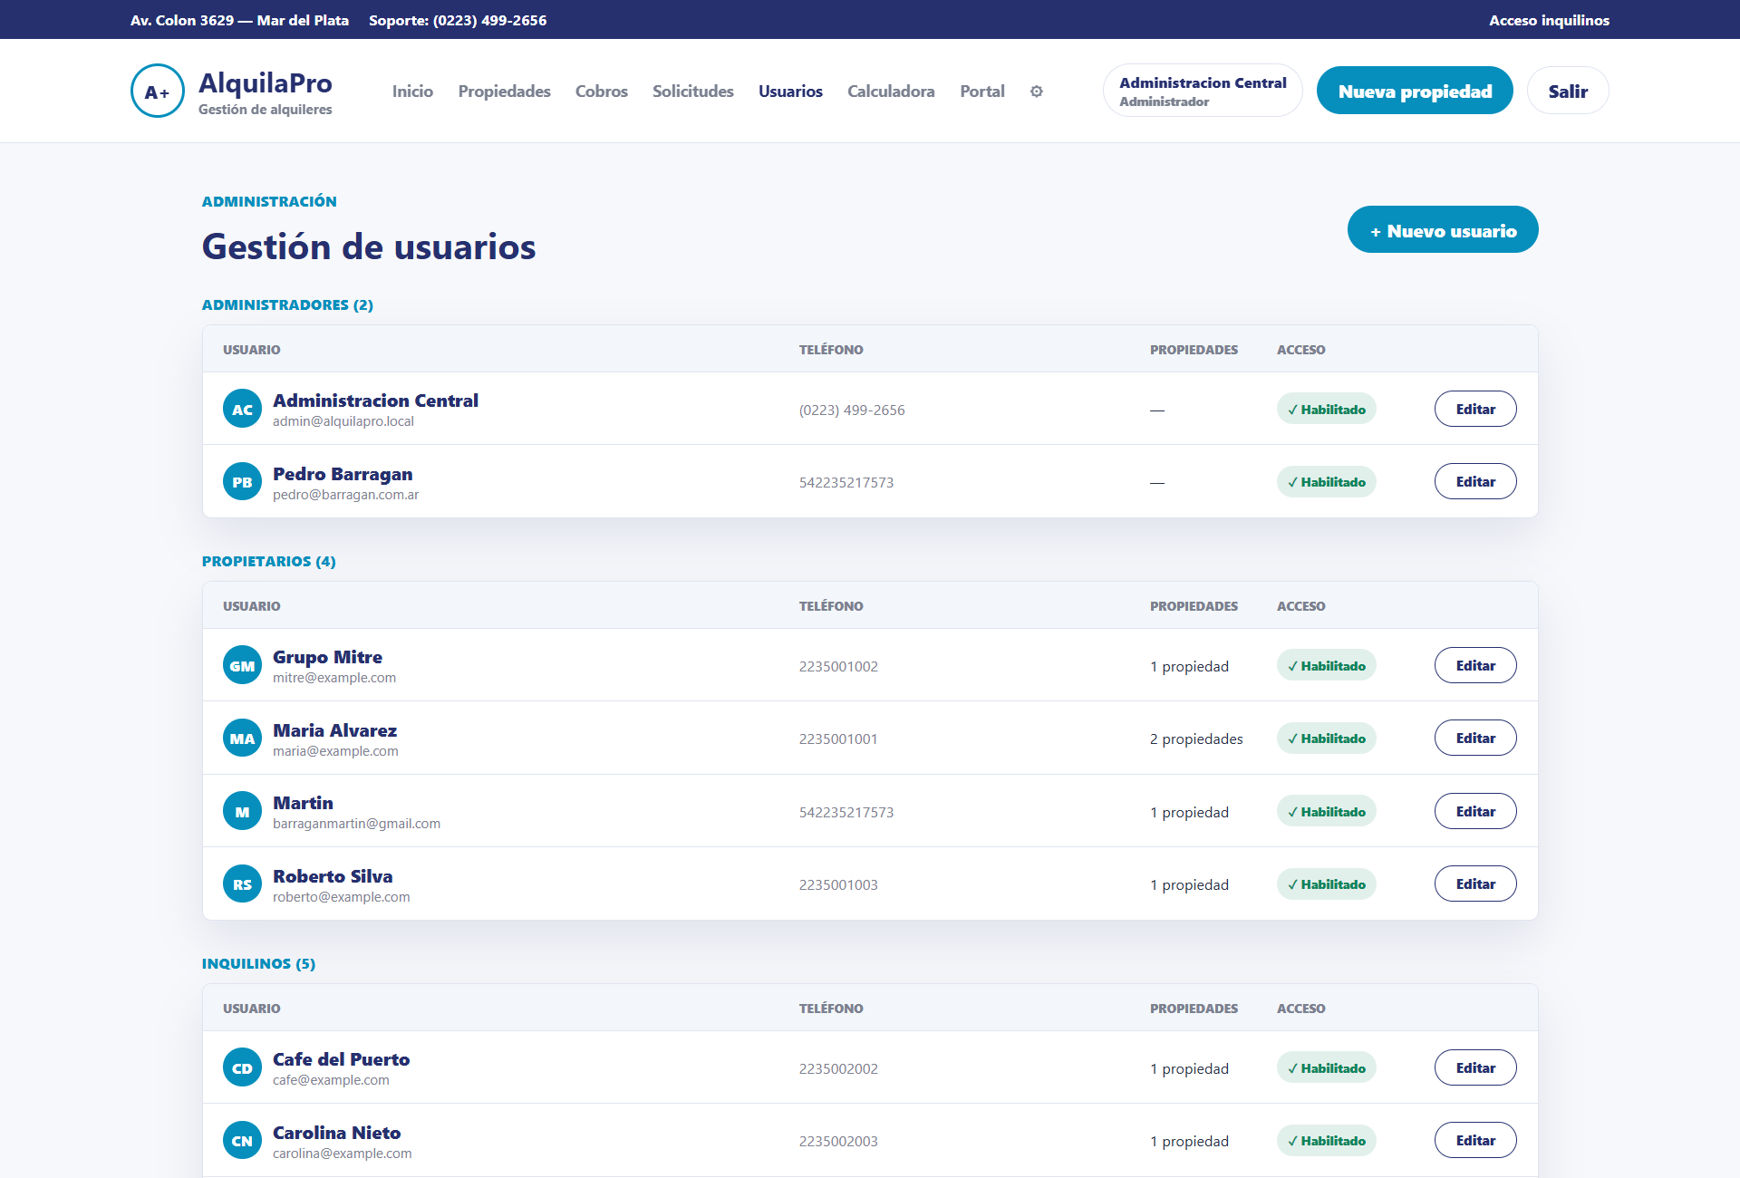Click Habilitado badge for Administracion Central

click(1327, 410)
